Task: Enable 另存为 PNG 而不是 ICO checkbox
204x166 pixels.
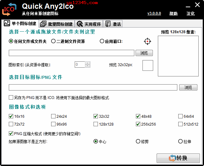Action: point(11,97)
